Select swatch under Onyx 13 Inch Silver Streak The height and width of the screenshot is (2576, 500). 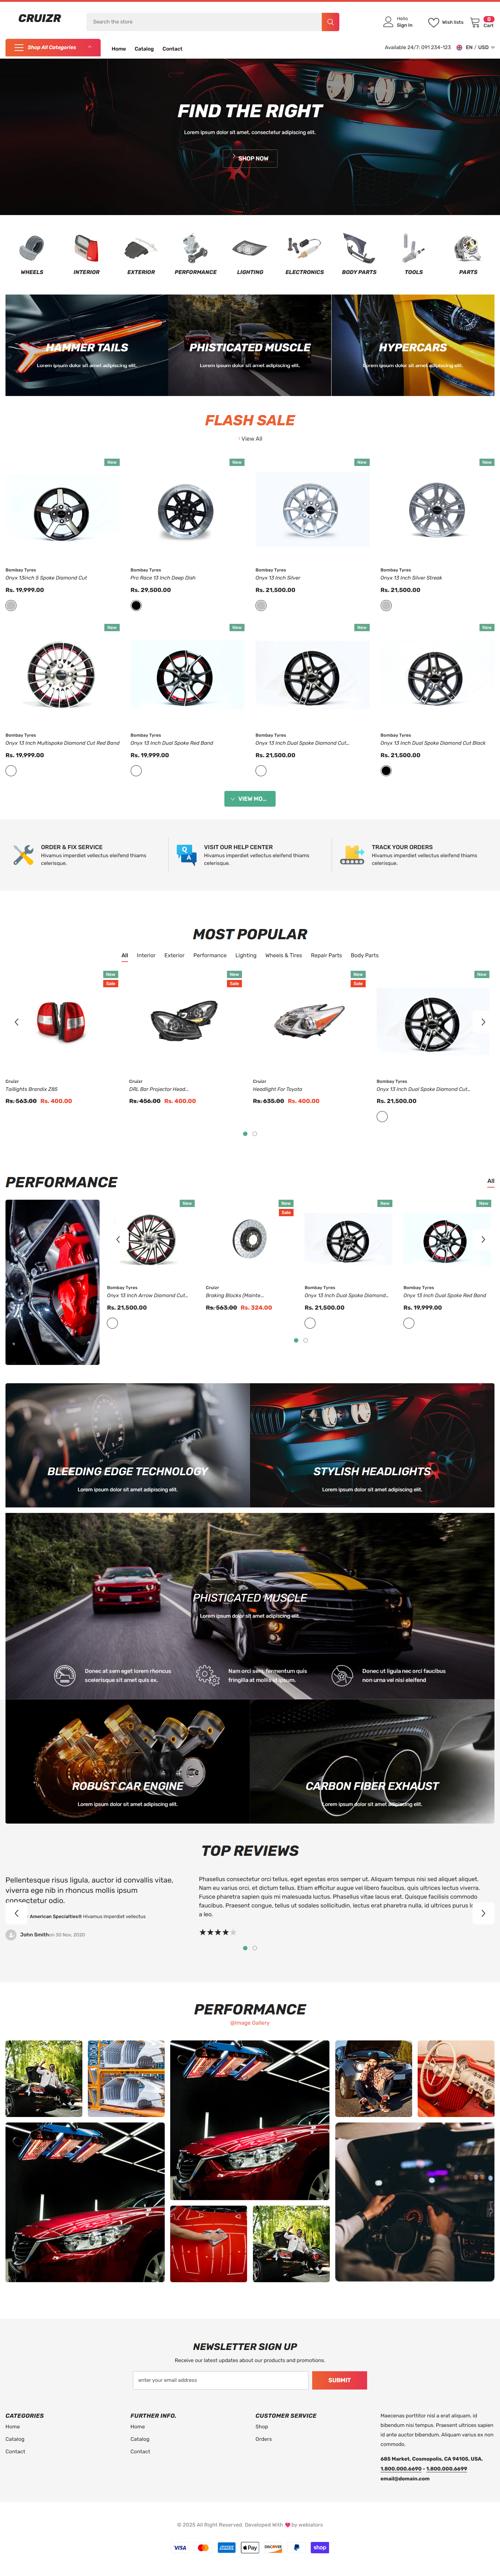pyautogui.click(x=386, y=605)
